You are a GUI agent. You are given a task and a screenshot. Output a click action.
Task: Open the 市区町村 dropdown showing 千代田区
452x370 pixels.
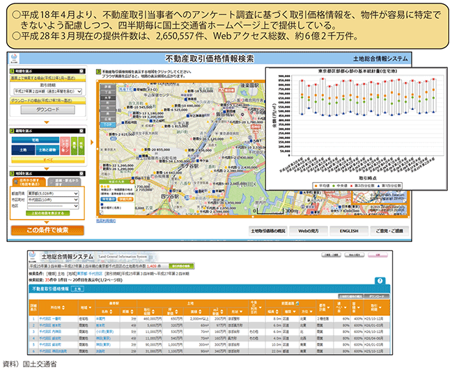click(53, 200)
